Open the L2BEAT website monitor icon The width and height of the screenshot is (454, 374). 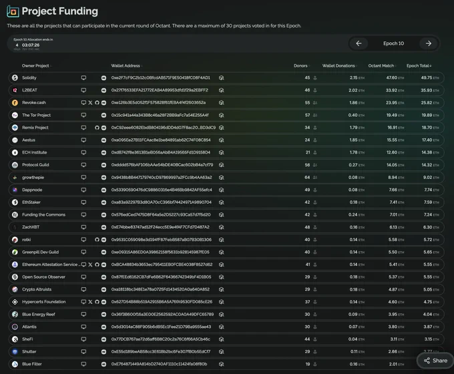83,90
